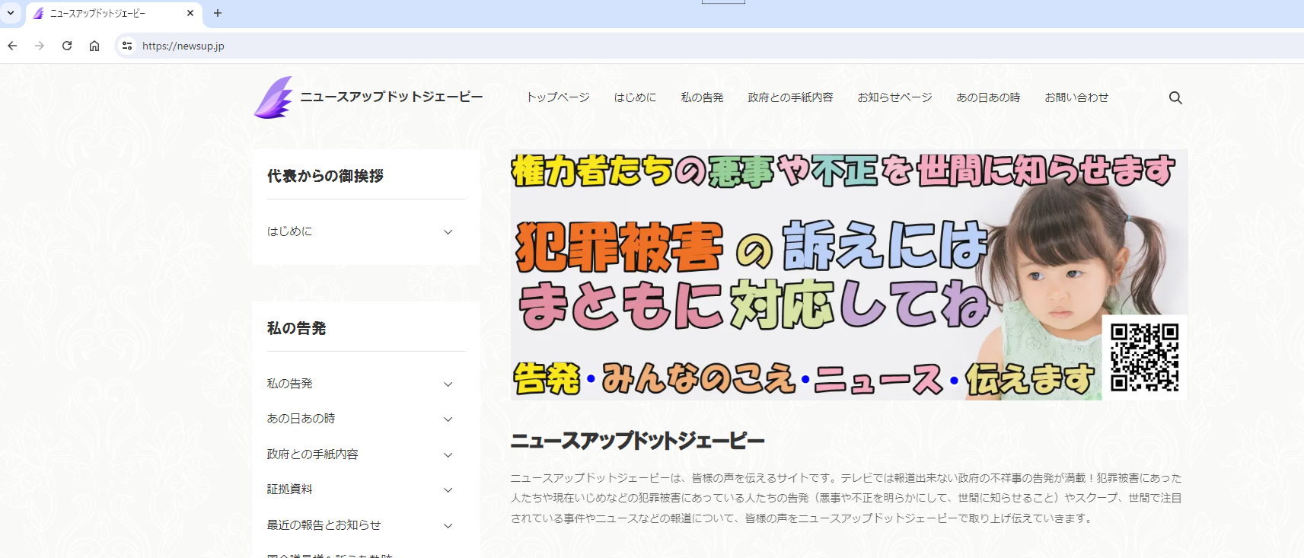The image size is (1304, 558).
Task: Expand the 証拠資料 sidebar section
Action: [x=448, y=490]
